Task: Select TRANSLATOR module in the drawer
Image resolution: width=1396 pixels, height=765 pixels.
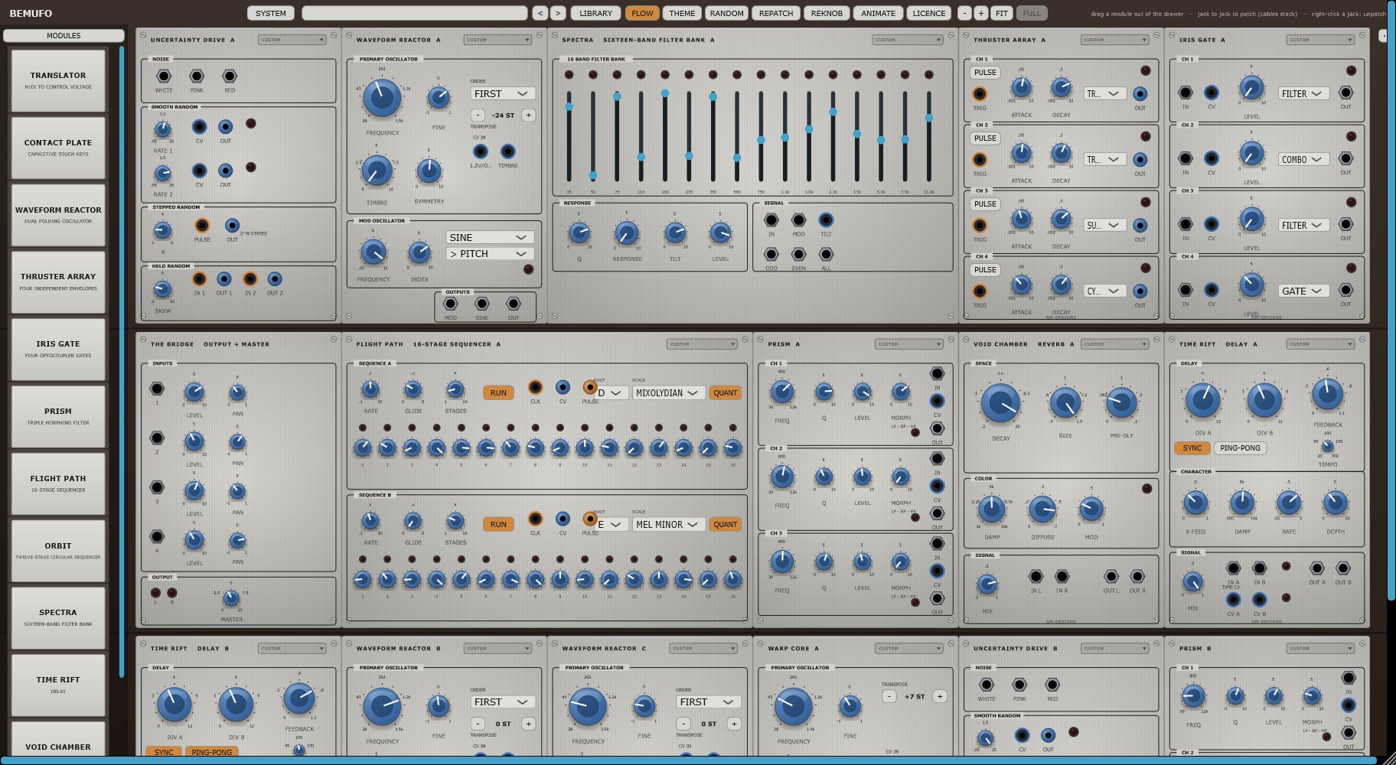Action: pyautogui.click(x=58, y=80)
